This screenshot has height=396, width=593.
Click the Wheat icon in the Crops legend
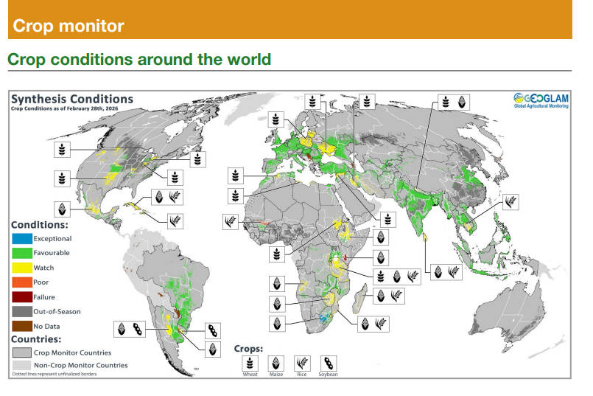point(250,364)
